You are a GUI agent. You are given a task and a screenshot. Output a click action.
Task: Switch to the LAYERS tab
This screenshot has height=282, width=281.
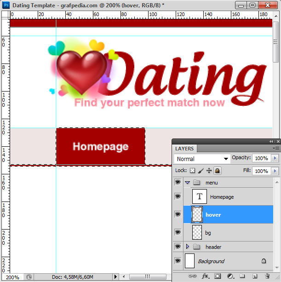point(184,149)
